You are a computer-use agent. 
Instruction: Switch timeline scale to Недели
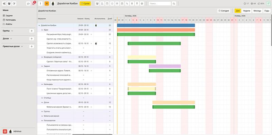click(x=247, y=11)
